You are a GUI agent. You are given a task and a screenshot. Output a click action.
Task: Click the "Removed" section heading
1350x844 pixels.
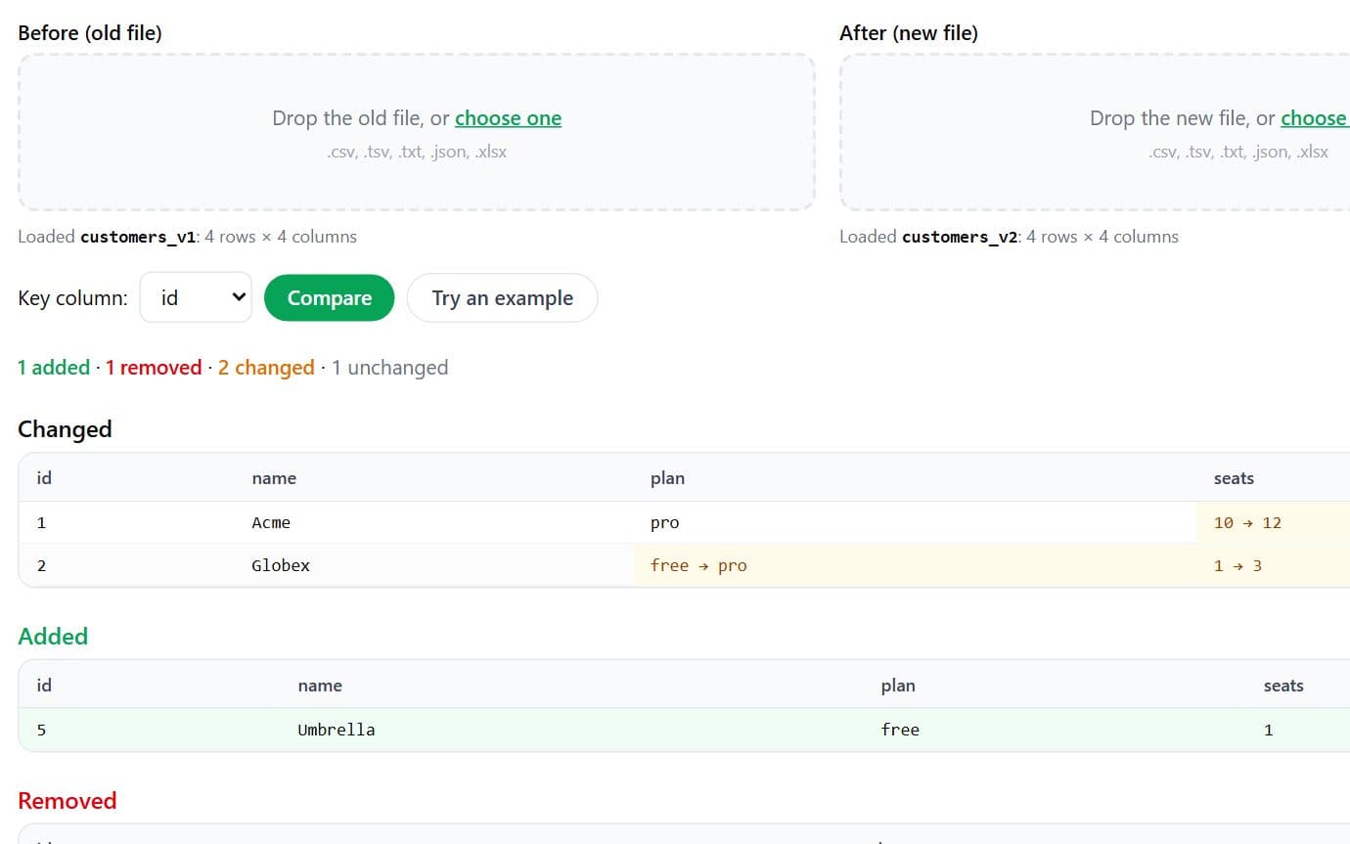coord(67,801)
